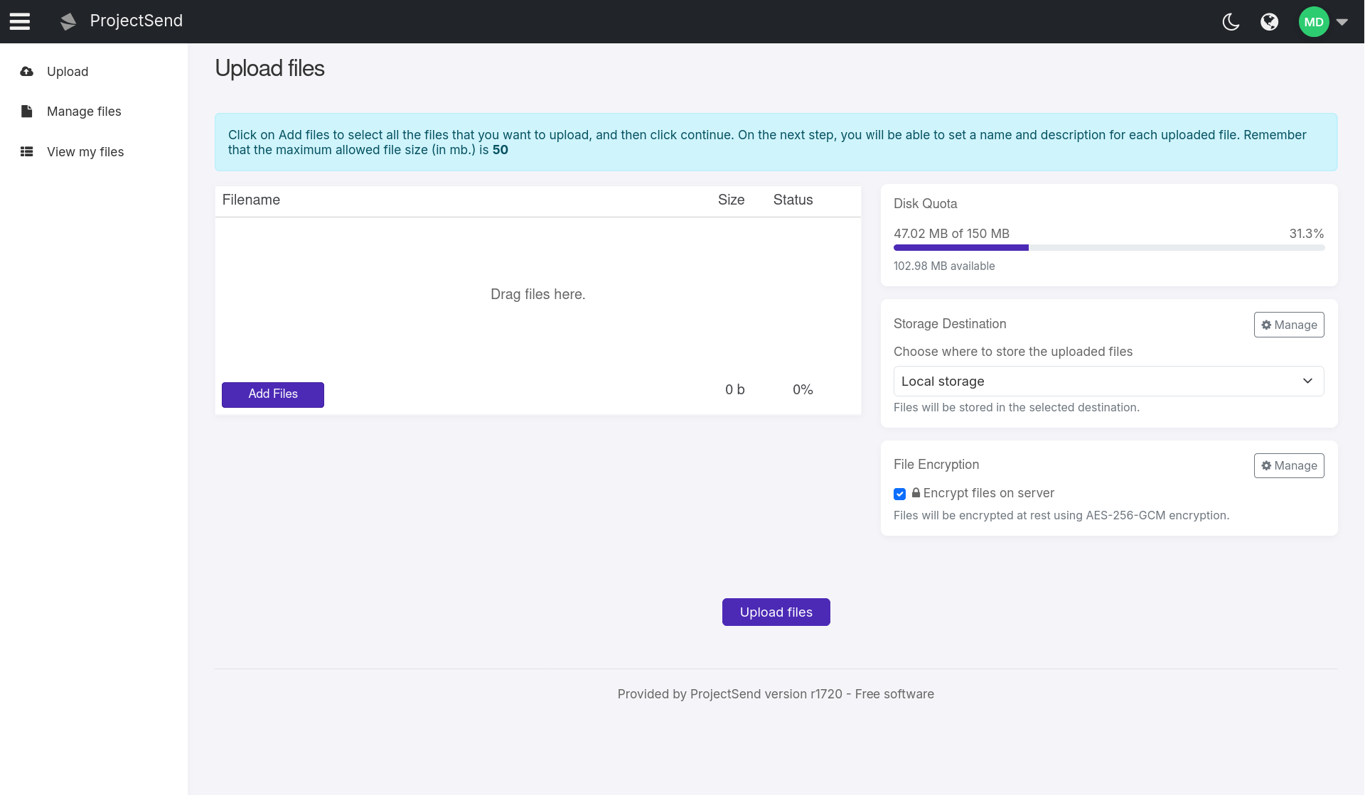The image size is (1365, 795).
Task: Toggle the lock icon encryption setting
Action: coord(915,492)
